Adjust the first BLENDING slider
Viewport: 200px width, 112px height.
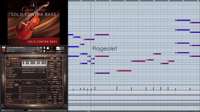pos(28,87)
